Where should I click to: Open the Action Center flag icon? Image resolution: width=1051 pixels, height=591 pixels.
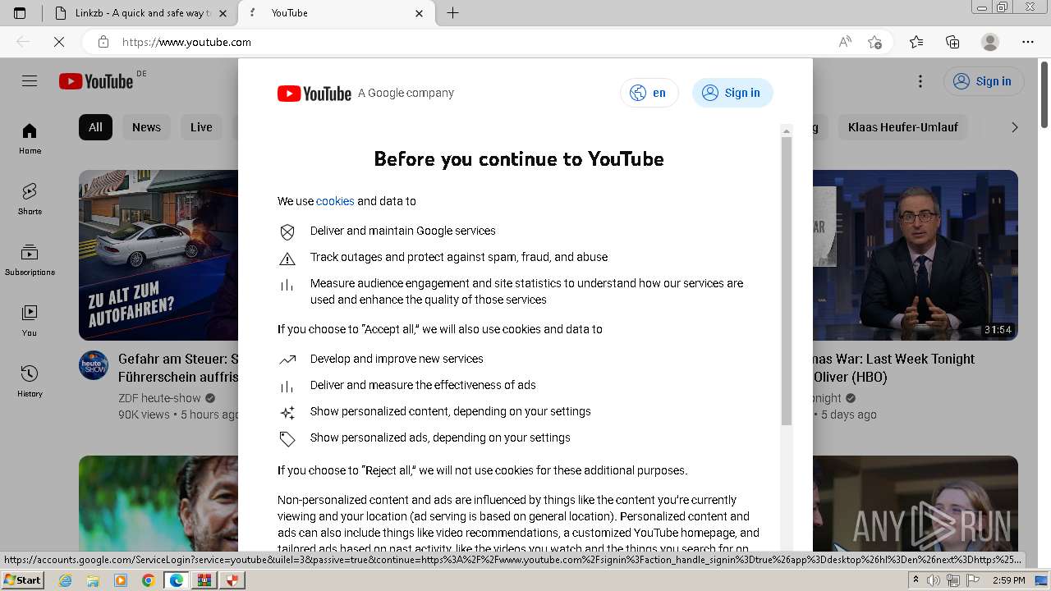click(x=973, y=580)
